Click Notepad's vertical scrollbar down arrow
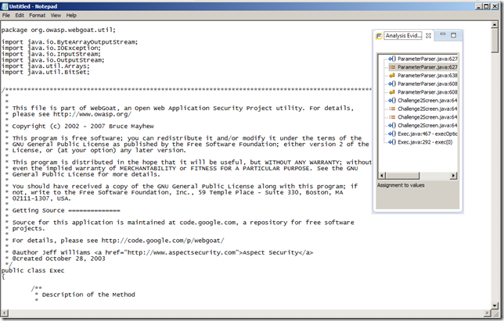 (x=495, y=305)
